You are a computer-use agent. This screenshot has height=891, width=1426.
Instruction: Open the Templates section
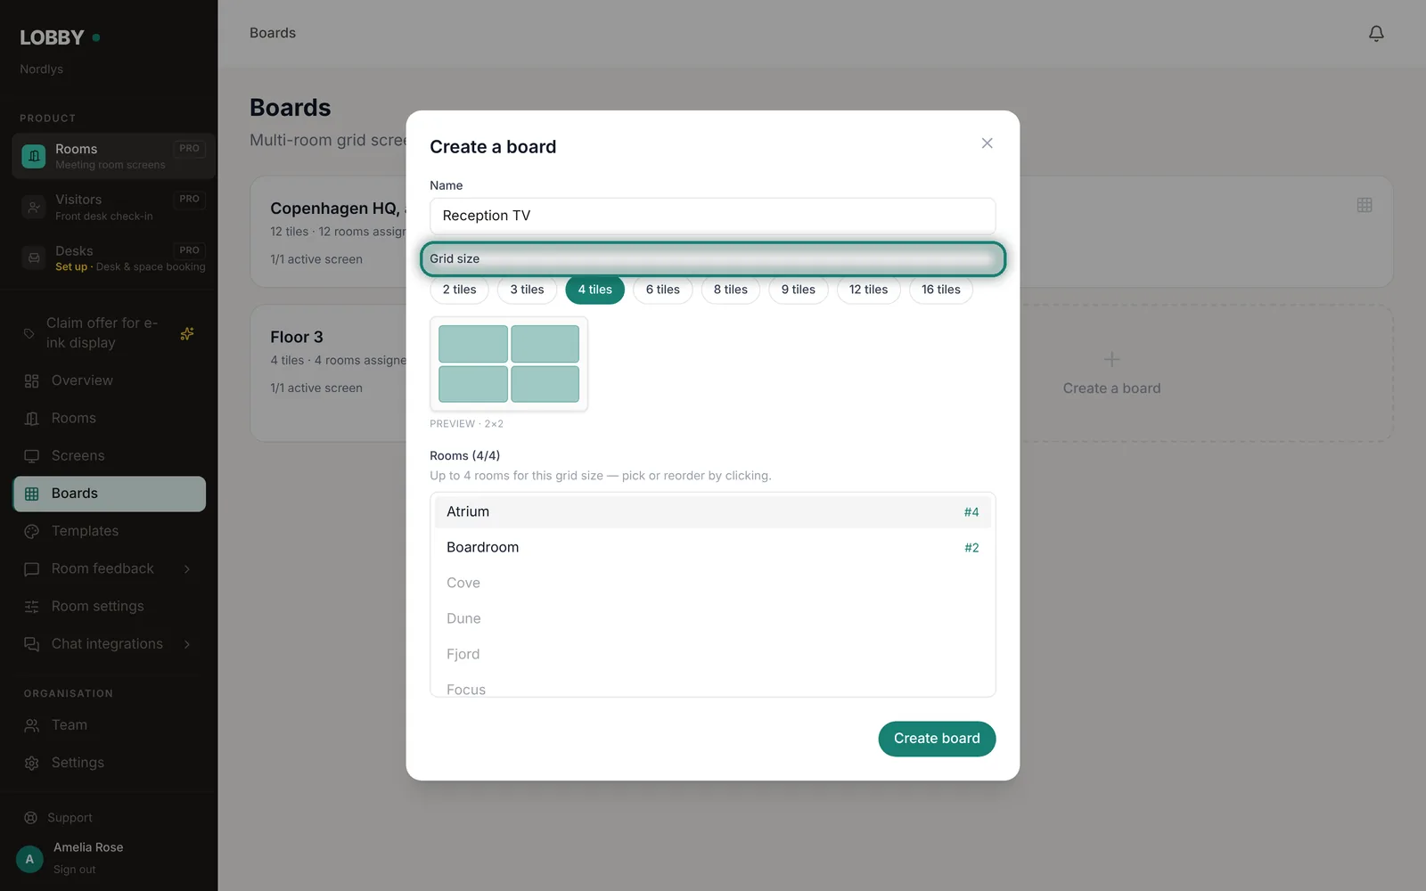tap(110, 531)
